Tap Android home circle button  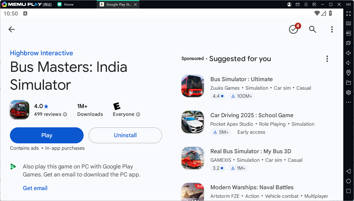[348, 181]
